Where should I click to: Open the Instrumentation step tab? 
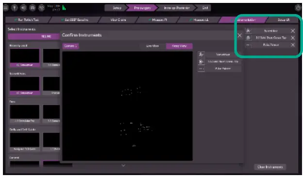[244, 20]
